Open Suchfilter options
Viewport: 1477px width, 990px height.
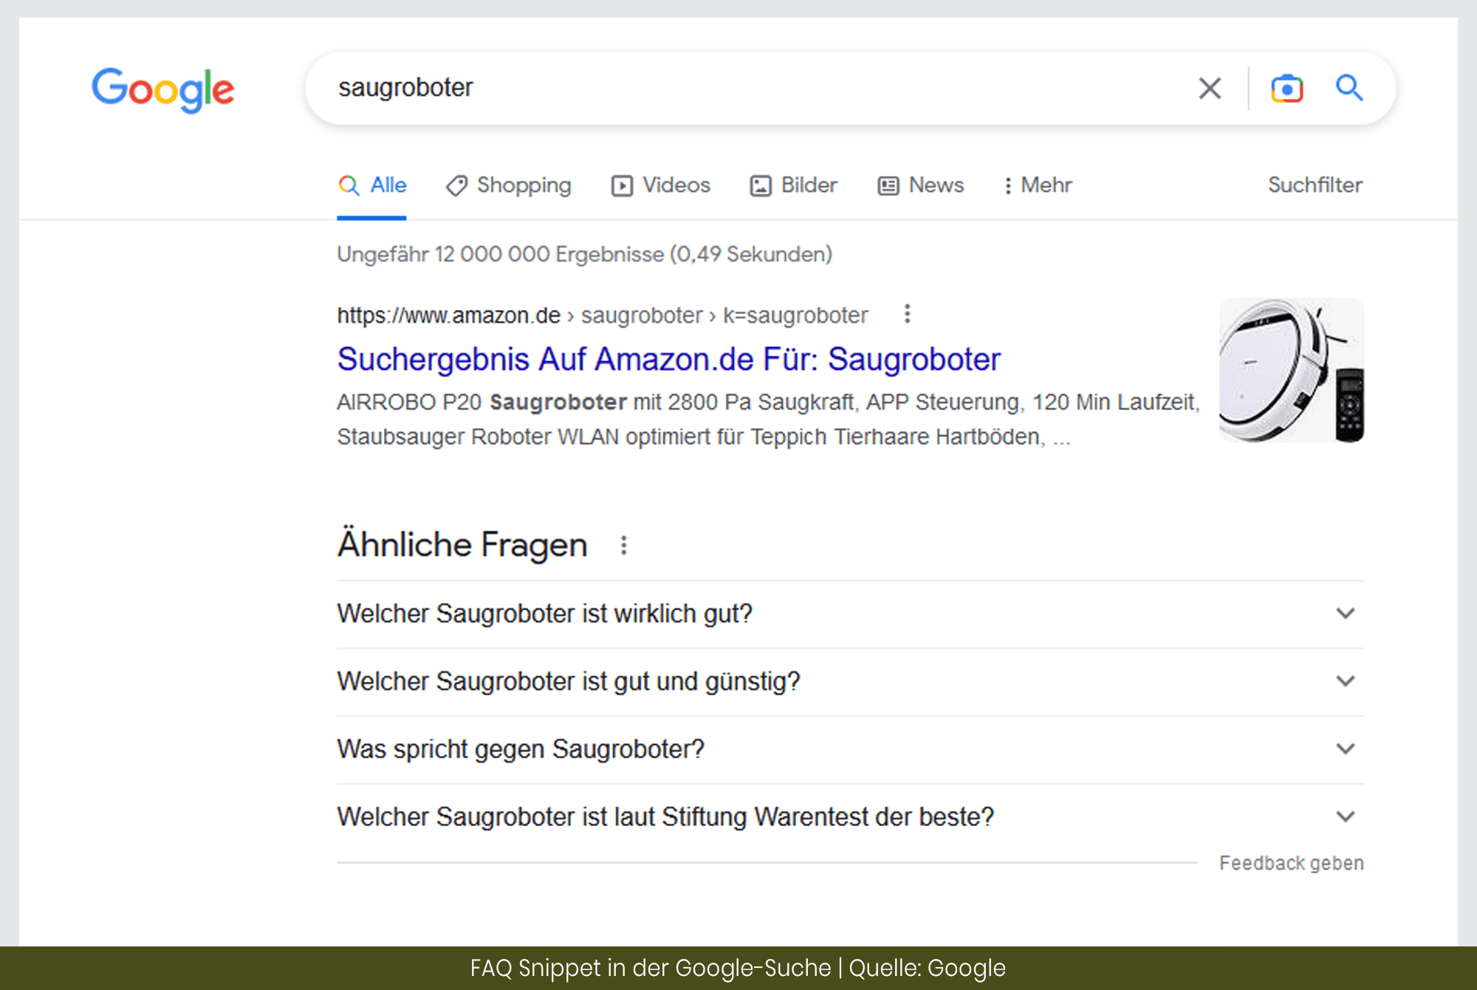point(1315,185)
